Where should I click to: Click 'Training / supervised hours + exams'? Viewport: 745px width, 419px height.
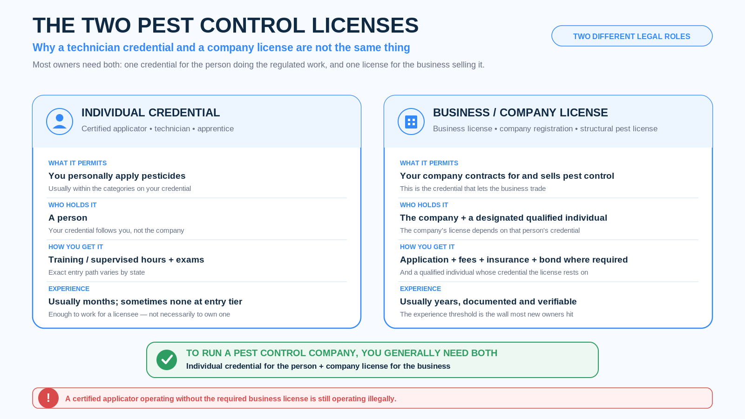pyautogui.click(x=126, y=260)
